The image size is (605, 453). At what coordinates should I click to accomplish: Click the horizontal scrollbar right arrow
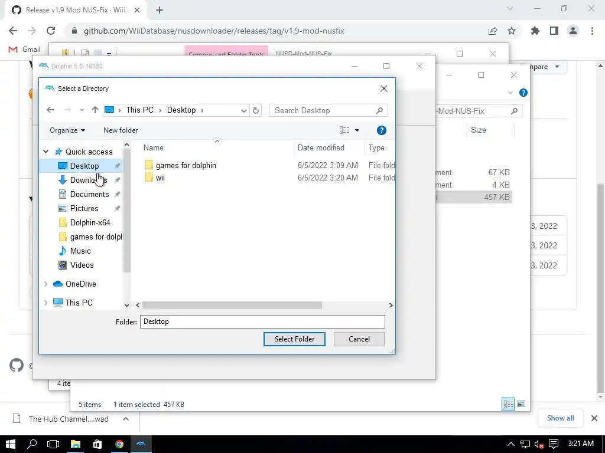(391, 305)
